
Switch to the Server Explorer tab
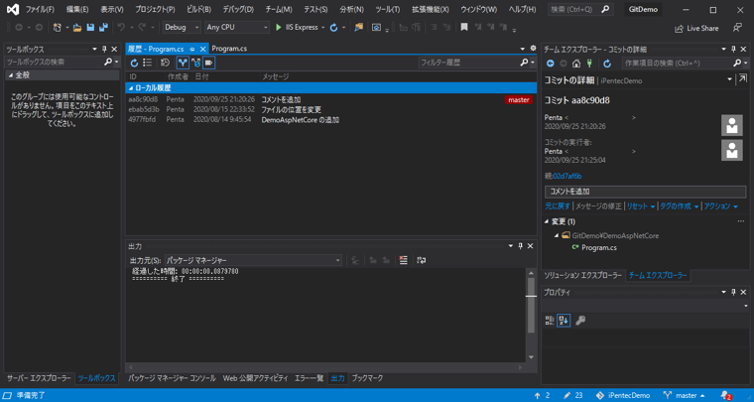[39, 378]
